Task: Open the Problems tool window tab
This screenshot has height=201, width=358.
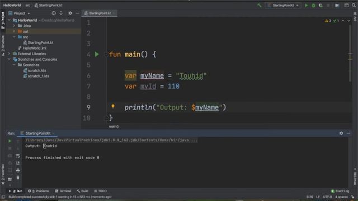Action: (x=39, y=191)
